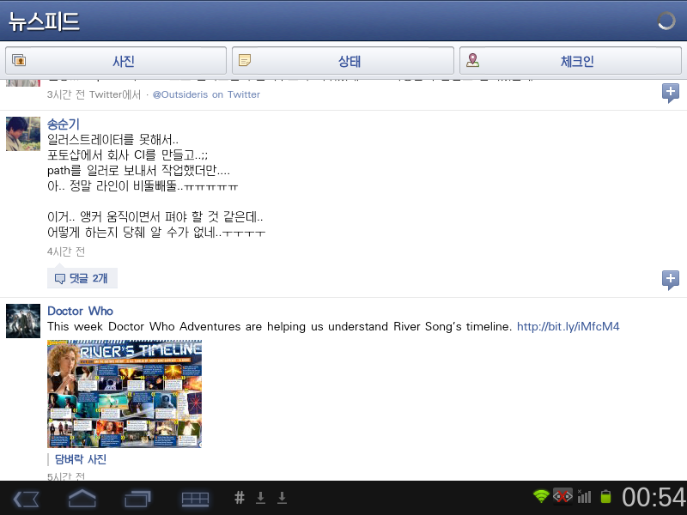Tap 송순기's profile picture

coord(23,134)
